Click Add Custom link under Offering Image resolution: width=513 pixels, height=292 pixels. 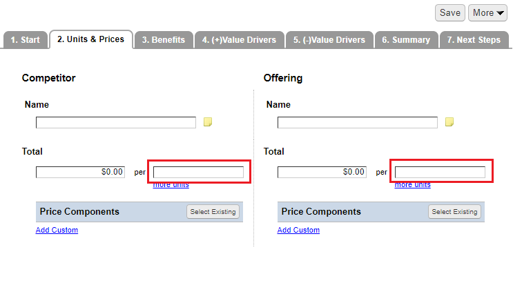pos(298,230)
